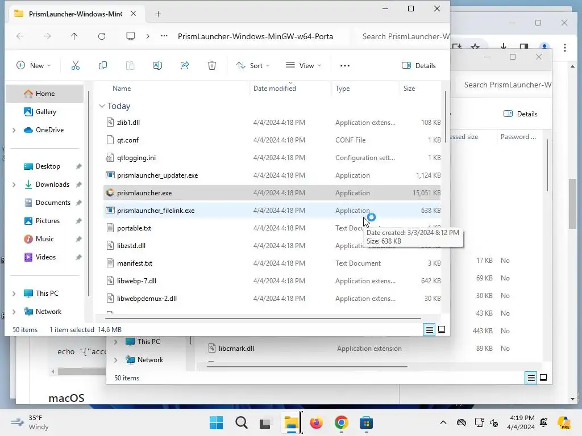The height and width of the screenshot is (436, 582).
Task: Sort by Type column header
Action: tap(343, 89)
